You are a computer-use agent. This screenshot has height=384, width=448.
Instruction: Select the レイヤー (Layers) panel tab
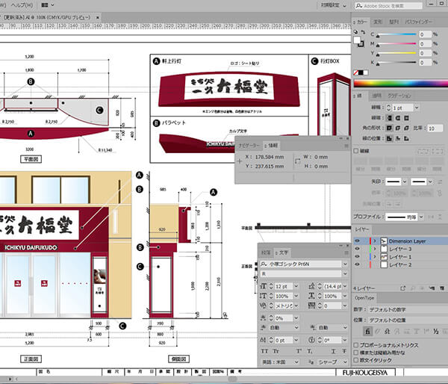362,229
